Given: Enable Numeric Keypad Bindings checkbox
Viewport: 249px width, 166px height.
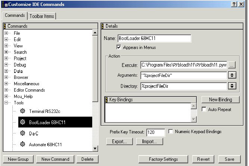Looking at the screenshot, I should (x=171, y=132).
